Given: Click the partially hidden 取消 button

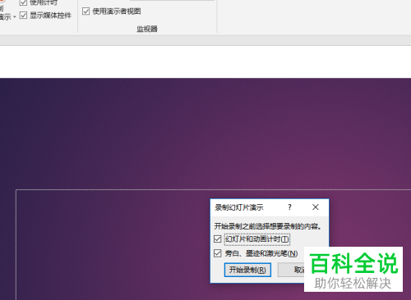Looking at the screenshot, I should 291,270.
